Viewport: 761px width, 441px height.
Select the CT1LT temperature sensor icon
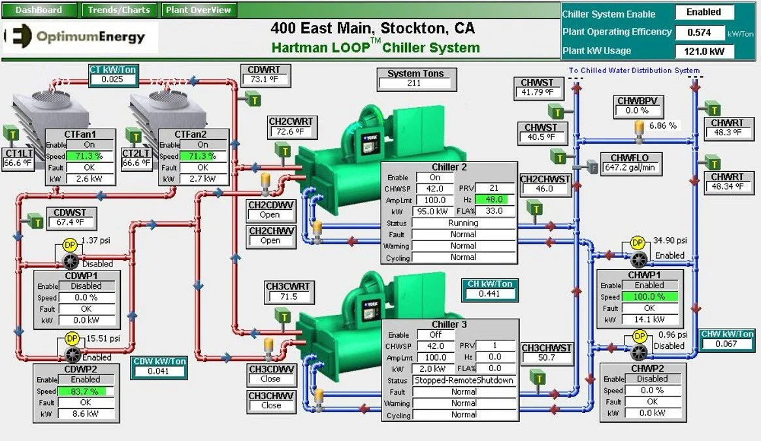point(11,135)
